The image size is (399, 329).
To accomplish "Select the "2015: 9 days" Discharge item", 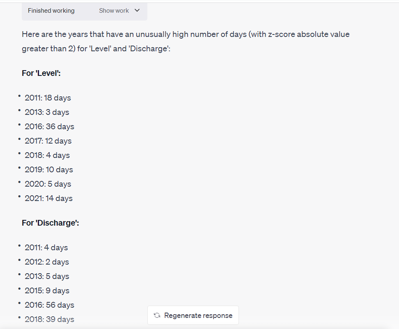I will pyautogui.click(x=47, y=290).
